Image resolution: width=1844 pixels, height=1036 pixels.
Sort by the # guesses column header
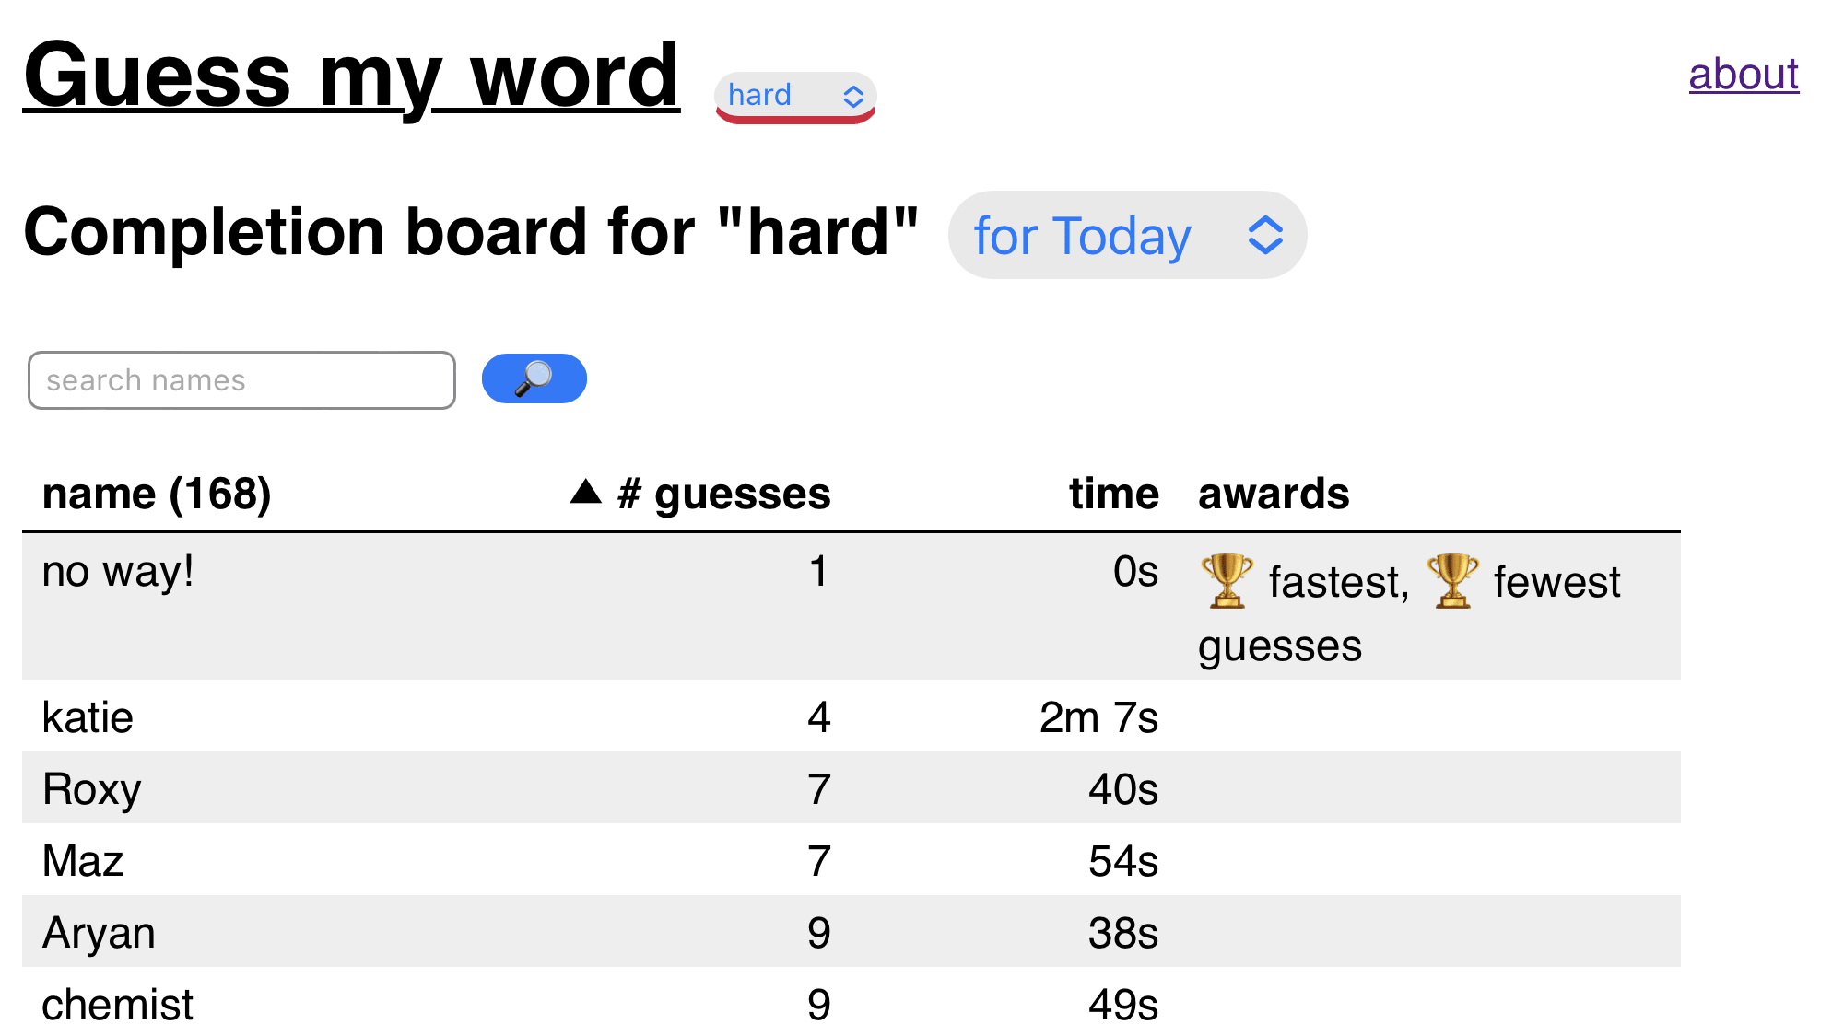point(724,495)
